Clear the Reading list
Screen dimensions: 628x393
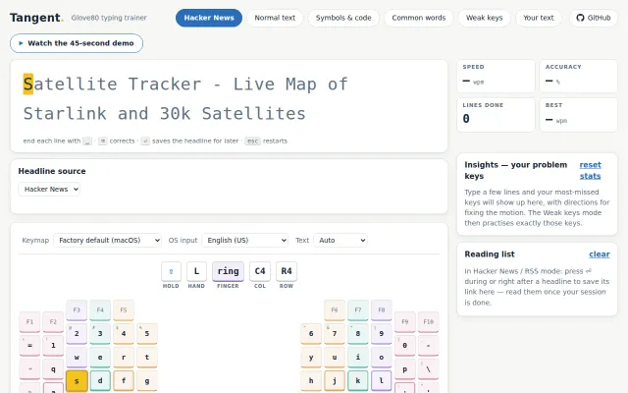point(600,254)
